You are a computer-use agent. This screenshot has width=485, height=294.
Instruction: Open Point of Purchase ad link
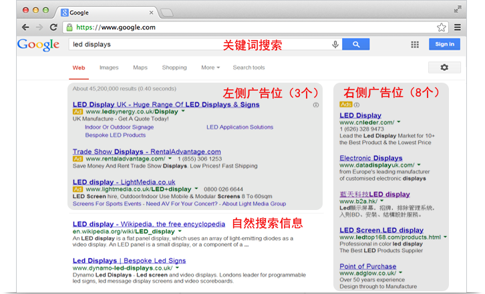[368, 266]
